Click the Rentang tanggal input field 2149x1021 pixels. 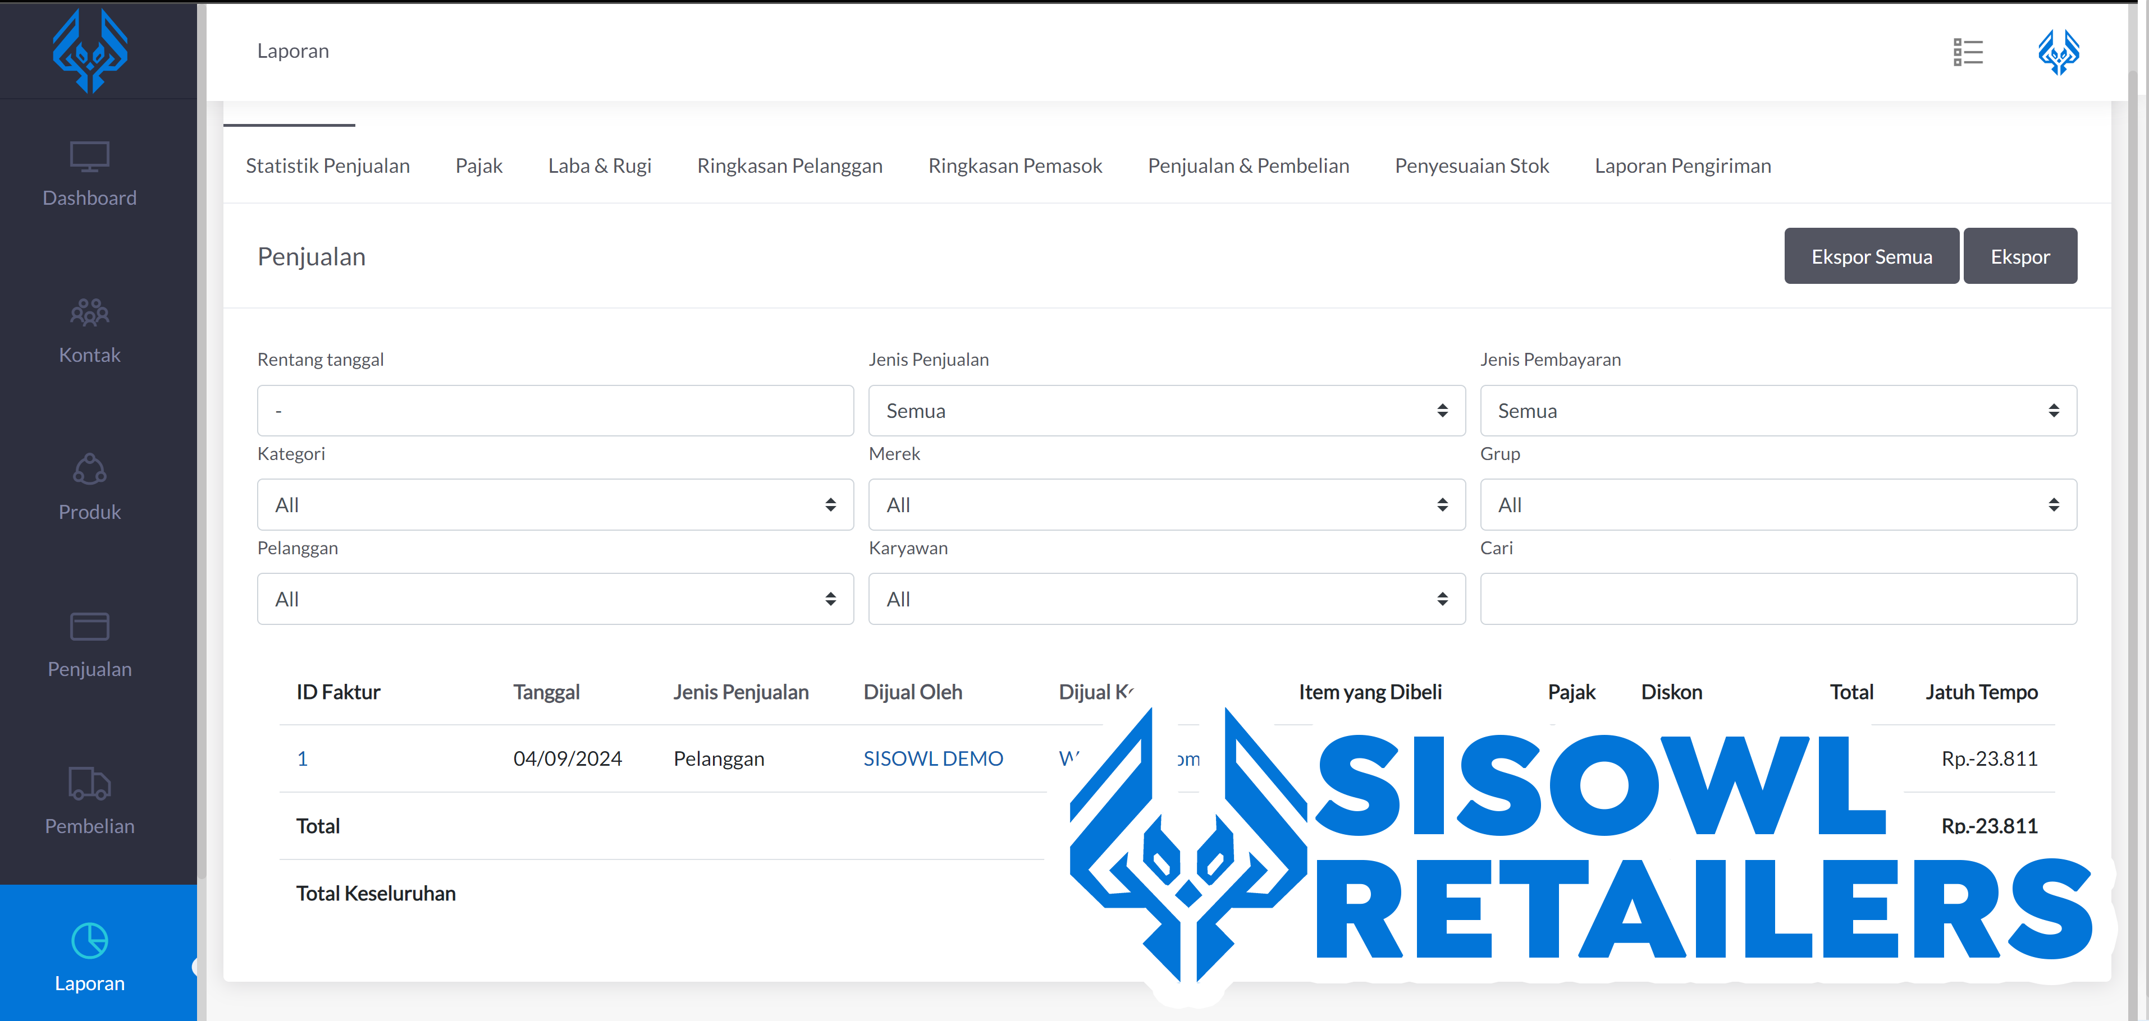tap(556, 410)
